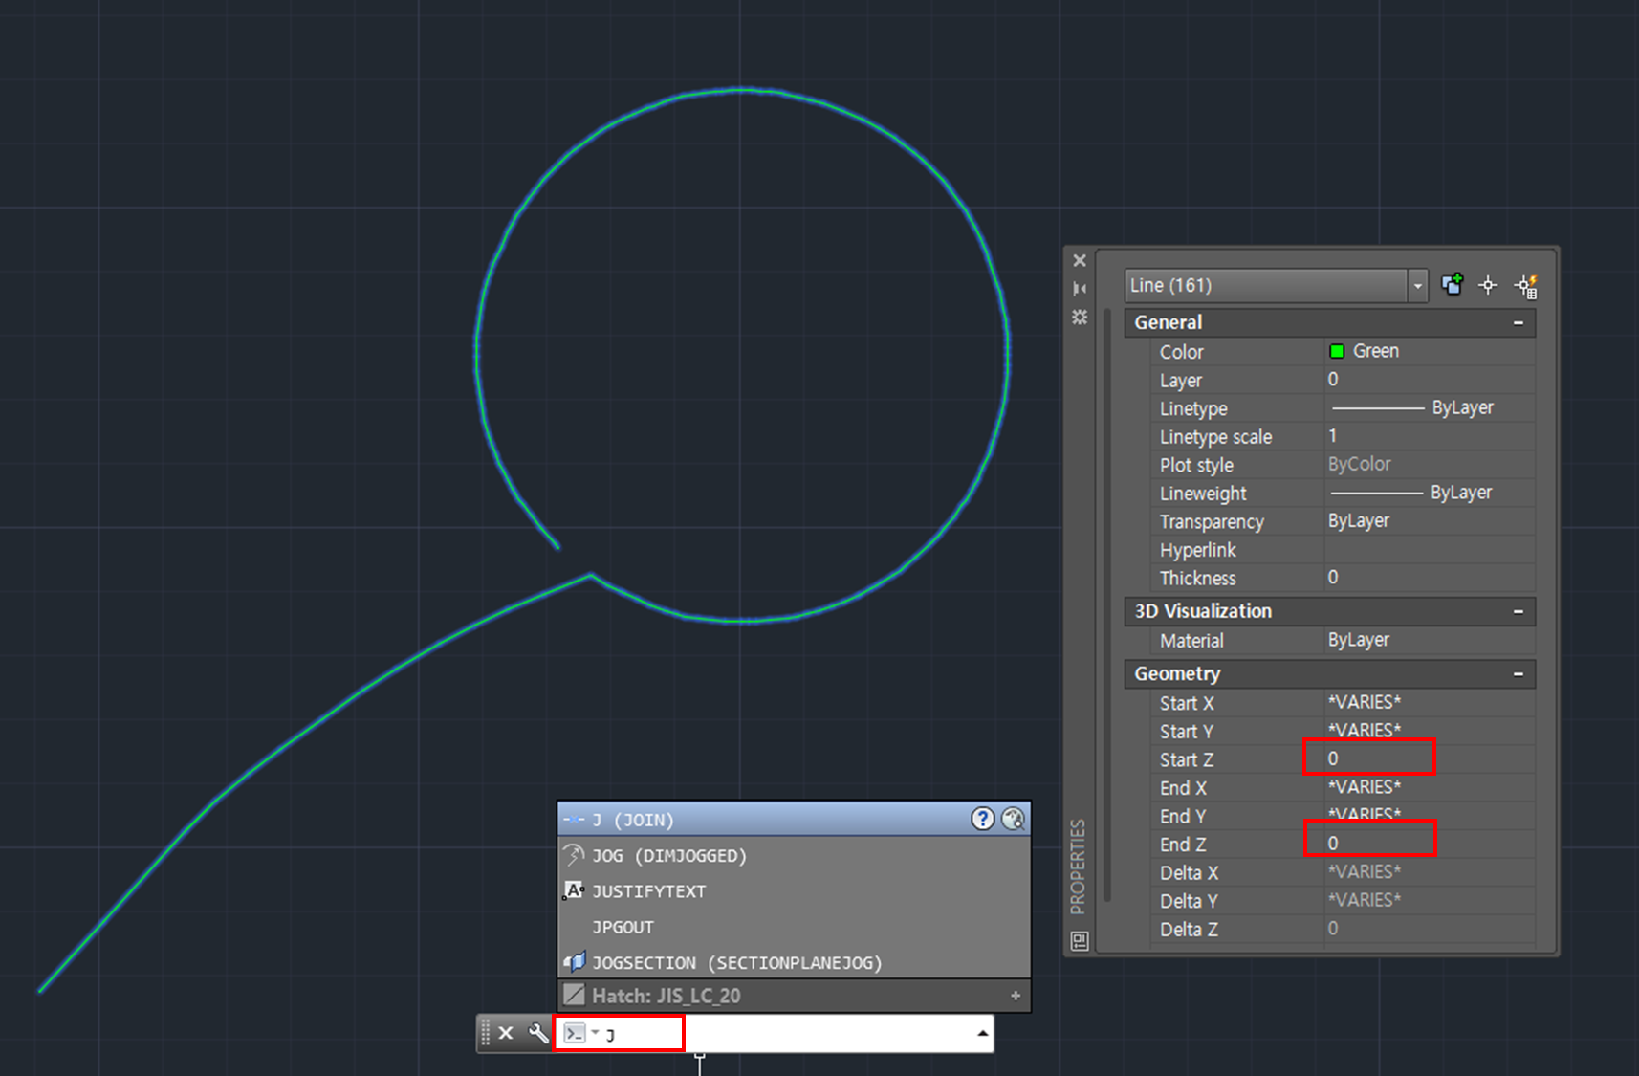This screenshot has width=1639, height=1076.
Task: Edit the Start Z value field
Action: 1430,758
